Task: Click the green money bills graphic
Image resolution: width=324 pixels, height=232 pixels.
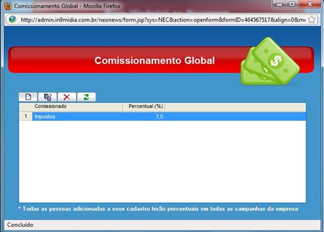Action: 270,61
